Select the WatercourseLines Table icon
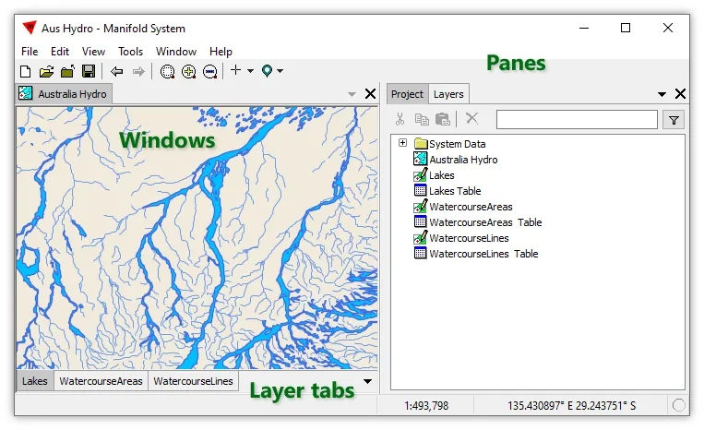Image resolution: width=704 pixels, height=430 pixels. 420,253
